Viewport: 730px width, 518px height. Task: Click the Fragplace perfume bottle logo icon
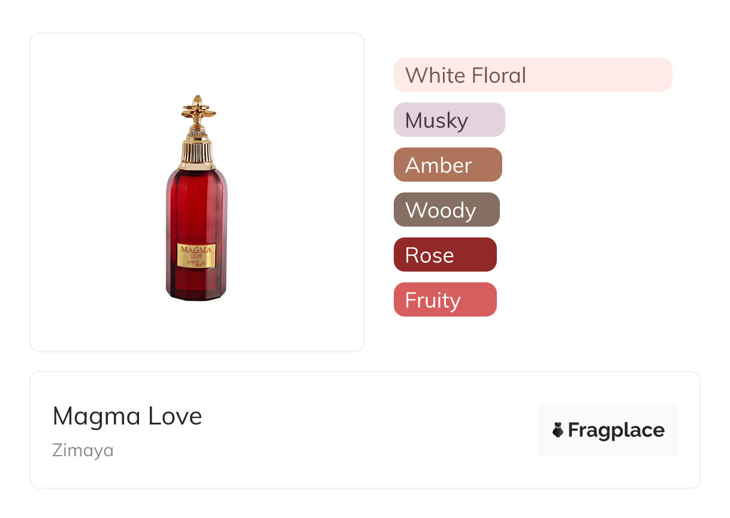[x=558, y=430]
